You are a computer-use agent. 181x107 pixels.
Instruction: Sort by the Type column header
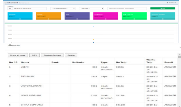click(104, 62)
